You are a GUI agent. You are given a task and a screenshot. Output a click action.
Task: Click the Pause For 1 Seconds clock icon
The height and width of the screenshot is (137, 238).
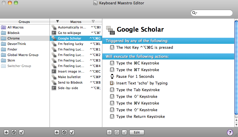pyautogui.click(x=112, y=76)
